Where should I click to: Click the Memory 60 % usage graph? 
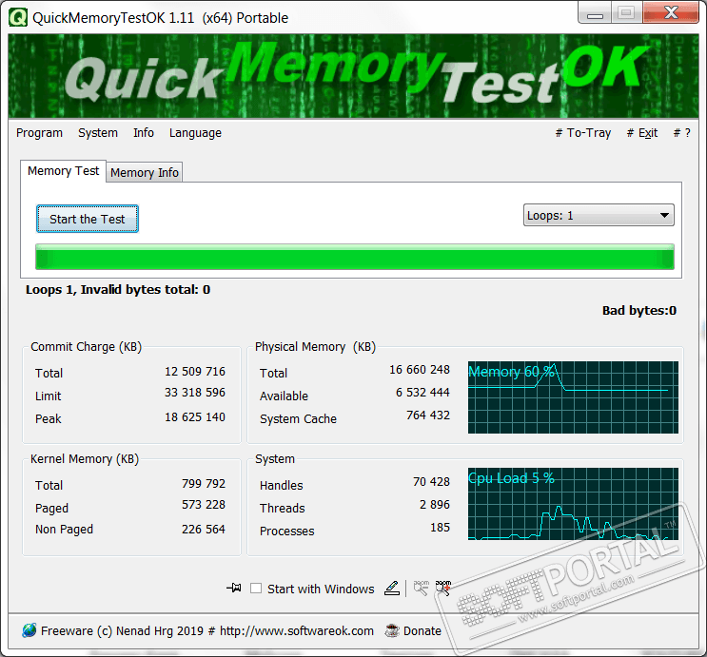coord(573,397)
